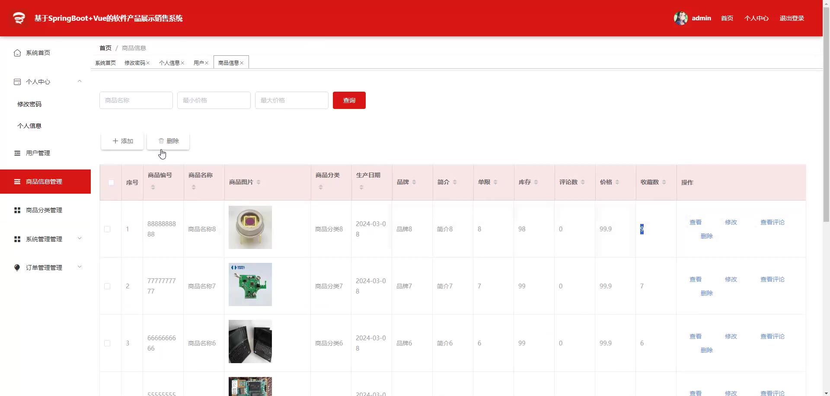Click 删除 for 商品名称8 row
Image resolution: width=830 pixels, height=396 pixels.
(x=707, y=236)
